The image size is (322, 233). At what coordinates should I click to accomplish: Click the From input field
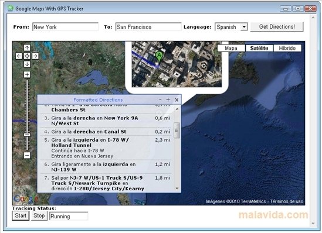pyautogui.click(x=65, y=27)
